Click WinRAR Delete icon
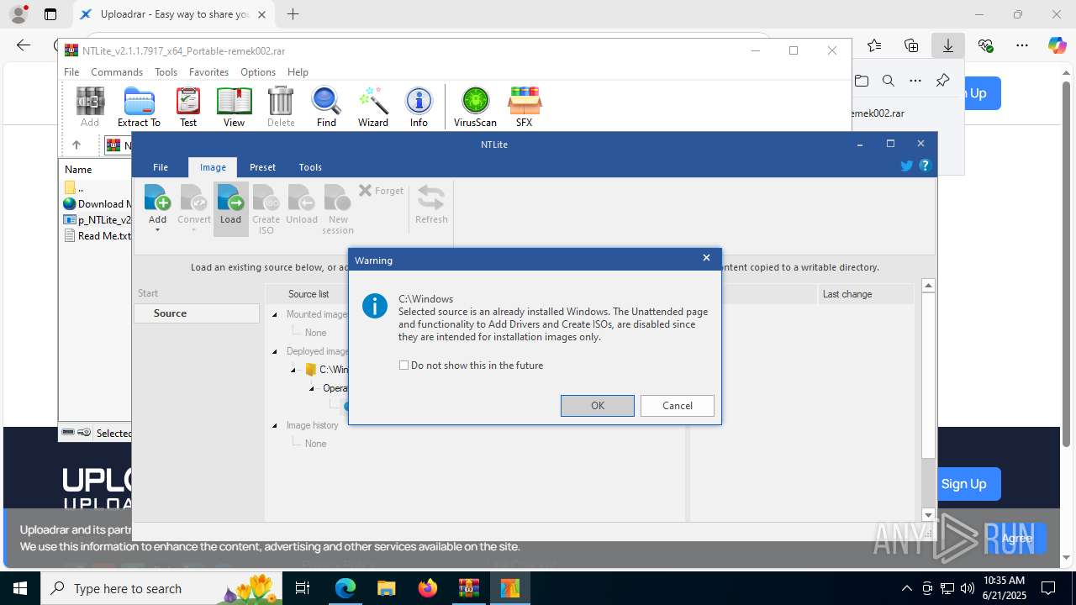 pyautogui.click(x=281, y=107)
